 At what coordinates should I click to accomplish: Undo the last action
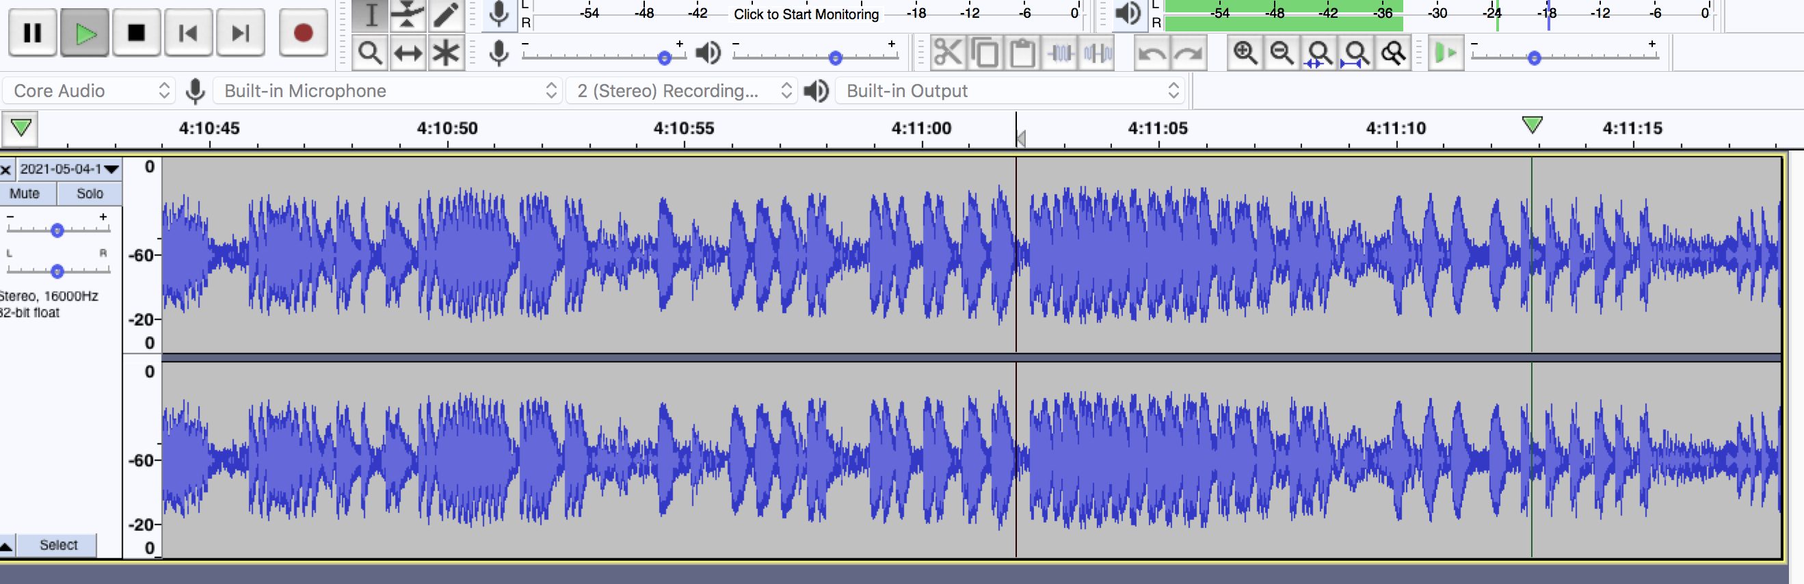click(1152, 53)
